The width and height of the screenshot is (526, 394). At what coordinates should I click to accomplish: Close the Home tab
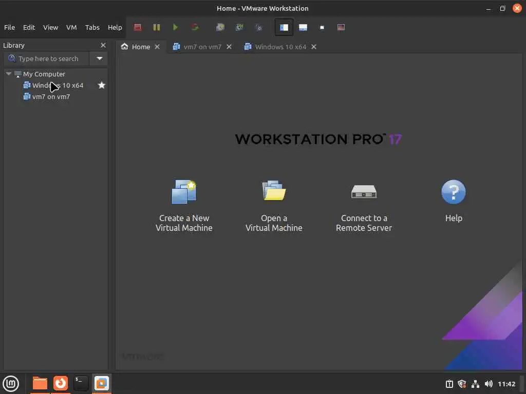pos(157,47)
